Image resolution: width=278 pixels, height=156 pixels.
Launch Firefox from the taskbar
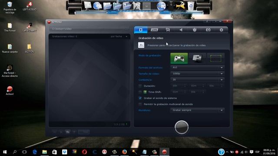pos(124,152)
